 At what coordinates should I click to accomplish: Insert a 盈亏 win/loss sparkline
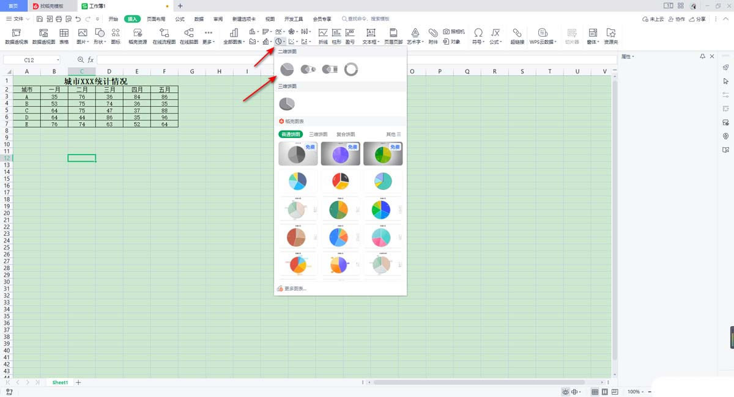tap(350, 37)
